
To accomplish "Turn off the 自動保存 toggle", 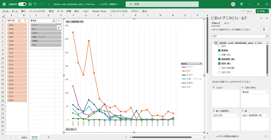I will click(22, 4).
